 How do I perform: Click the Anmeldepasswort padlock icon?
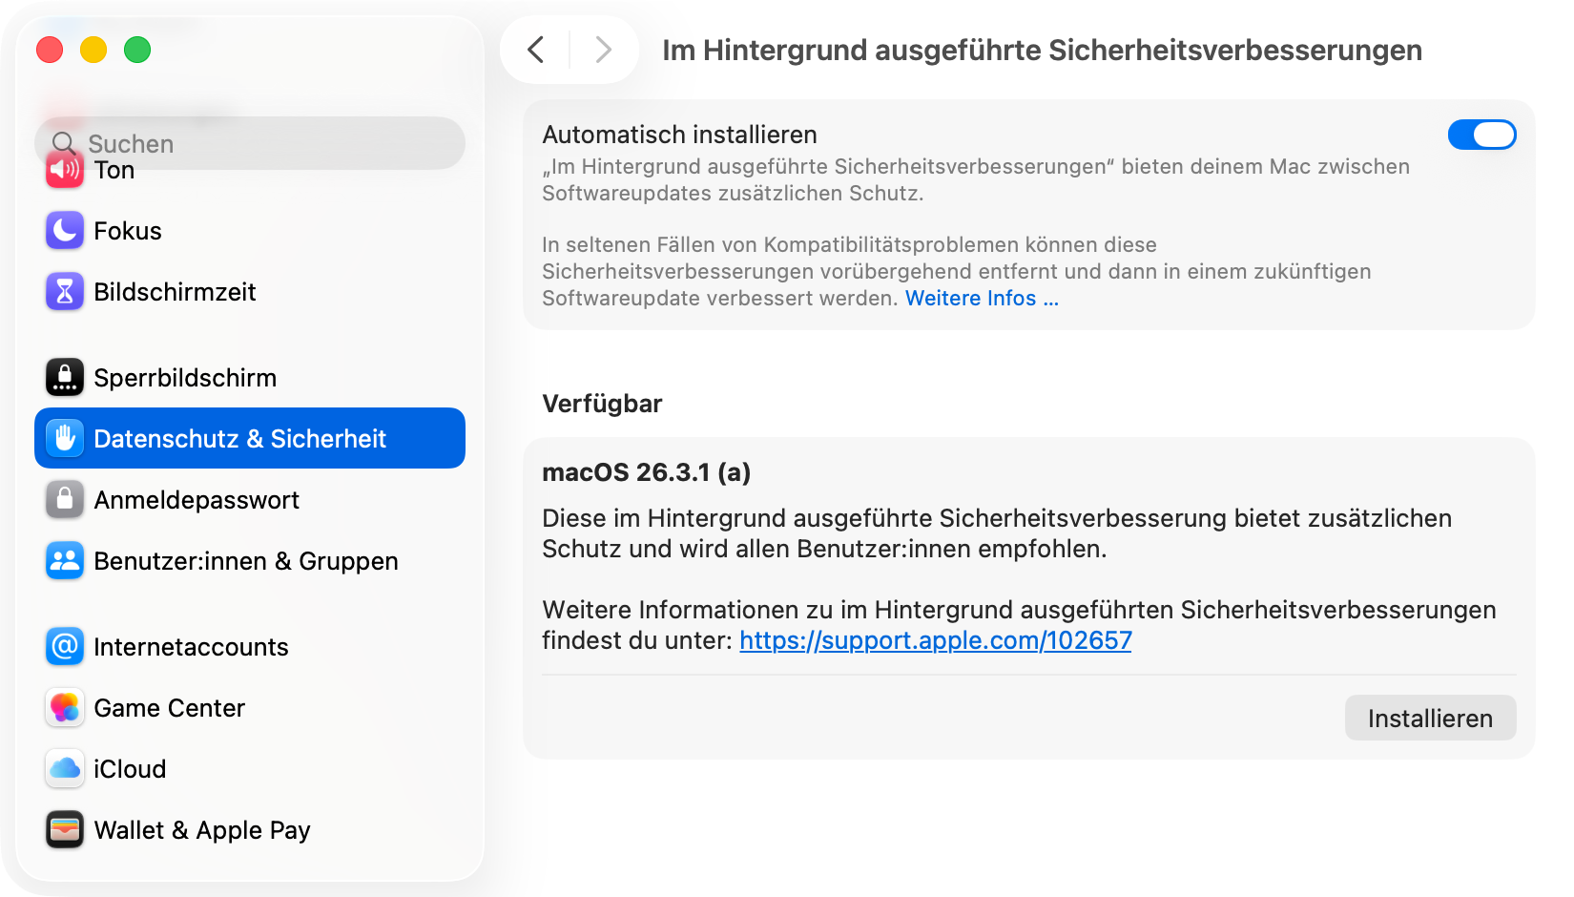(64, 500)
